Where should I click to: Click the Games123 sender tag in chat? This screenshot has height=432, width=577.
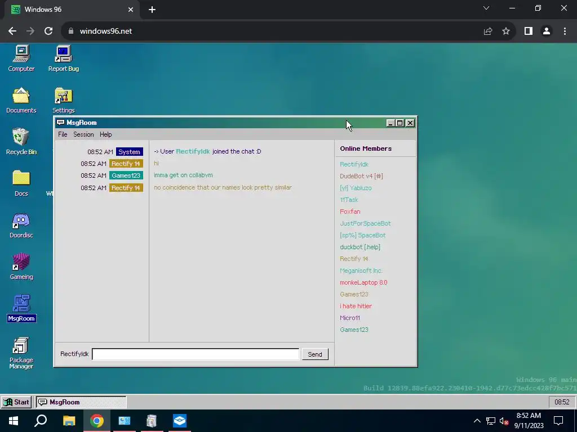pos(126,175)
